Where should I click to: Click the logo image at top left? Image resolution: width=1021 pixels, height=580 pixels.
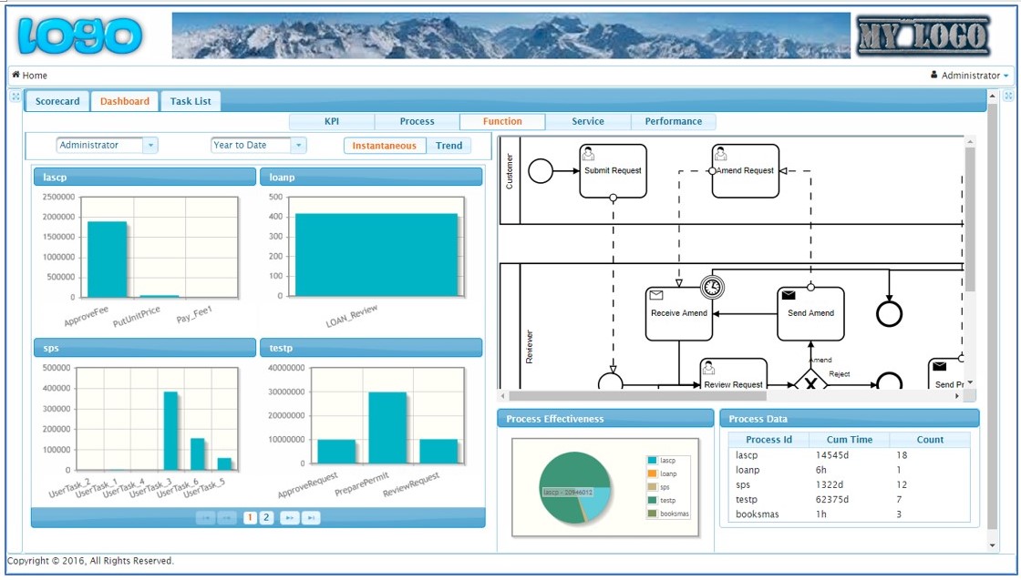(80, 36)
